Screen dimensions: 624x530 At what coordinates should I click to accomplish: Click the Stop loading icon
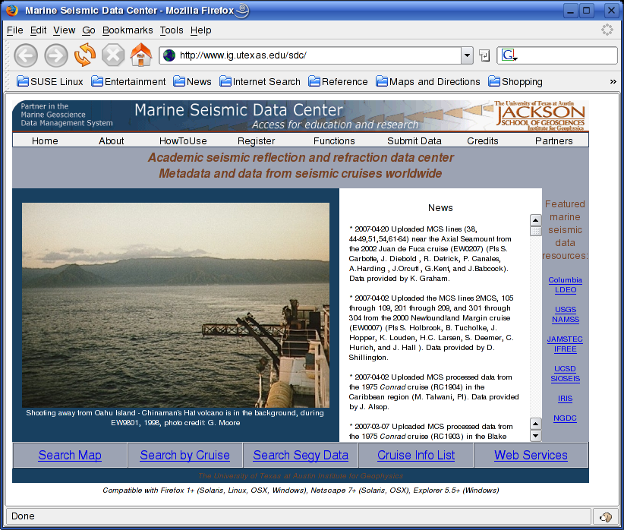[x=113, y=55]
